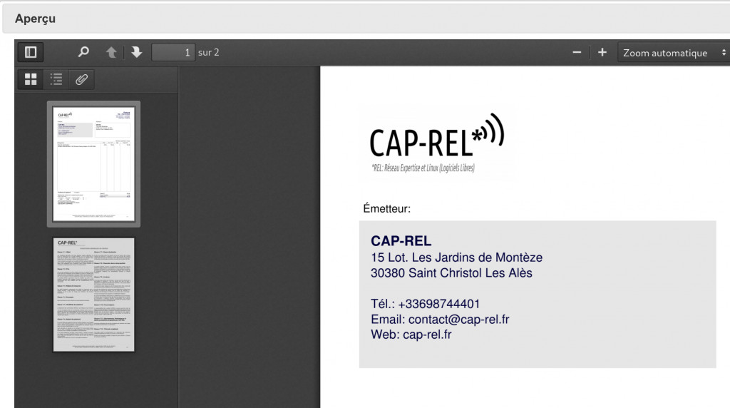Select page 2 thumbnail
The height and width of the screenshot is (408, 730).
coord(93,295)
